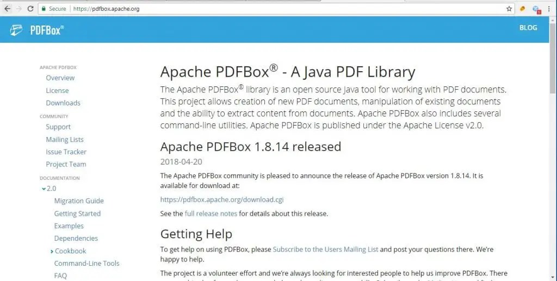Open Support under Community
Viewport: 557px width, 281px height.
pos(58,127)
